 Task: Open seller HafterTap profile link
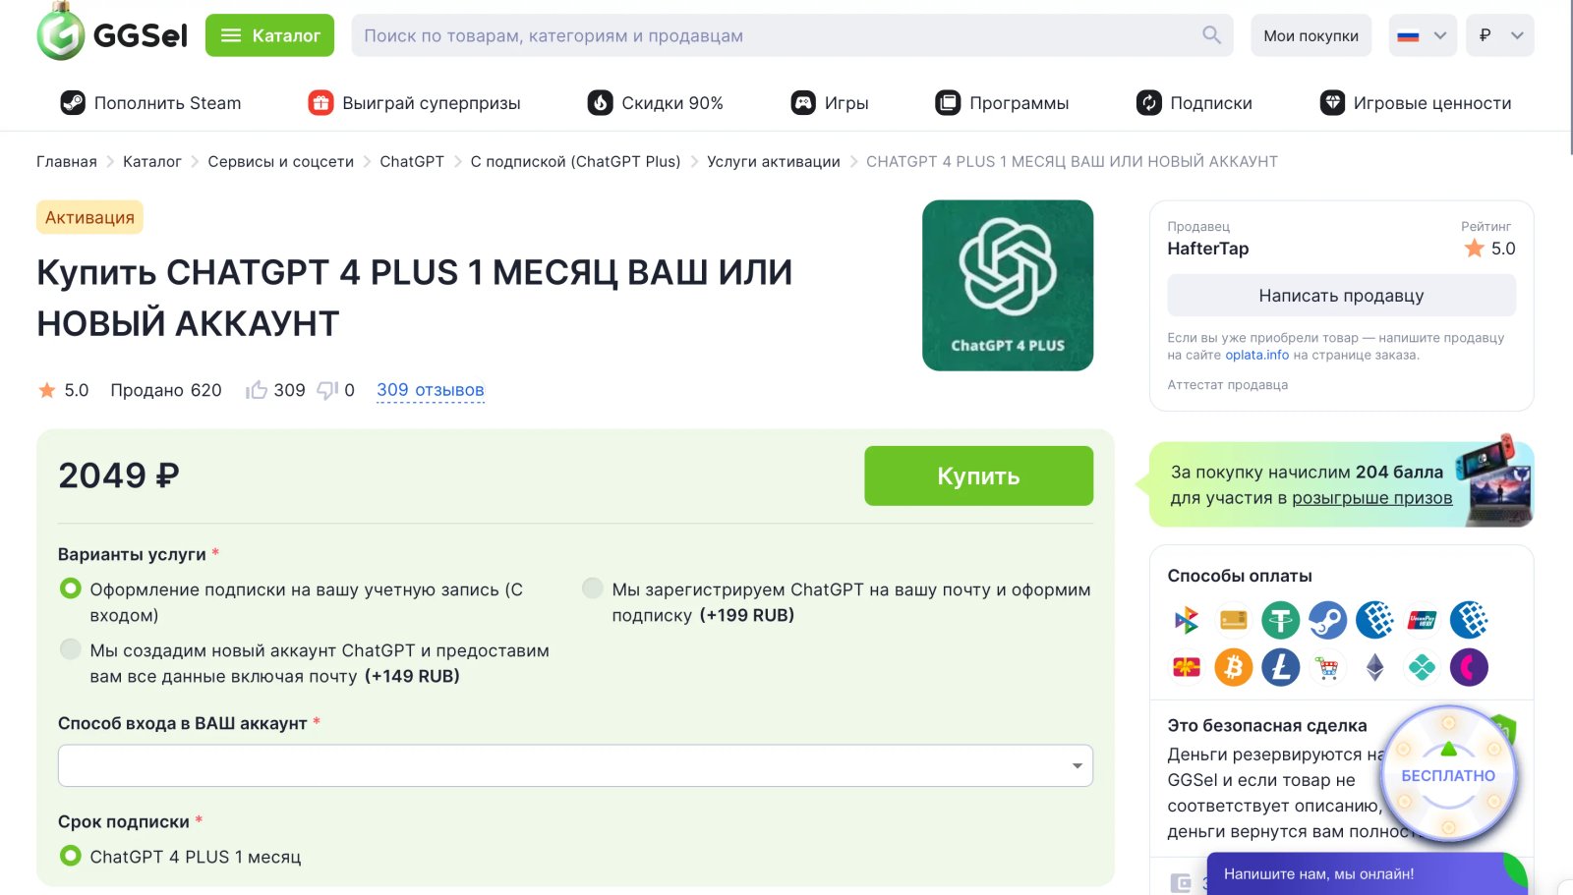[x=1207, y=249]
